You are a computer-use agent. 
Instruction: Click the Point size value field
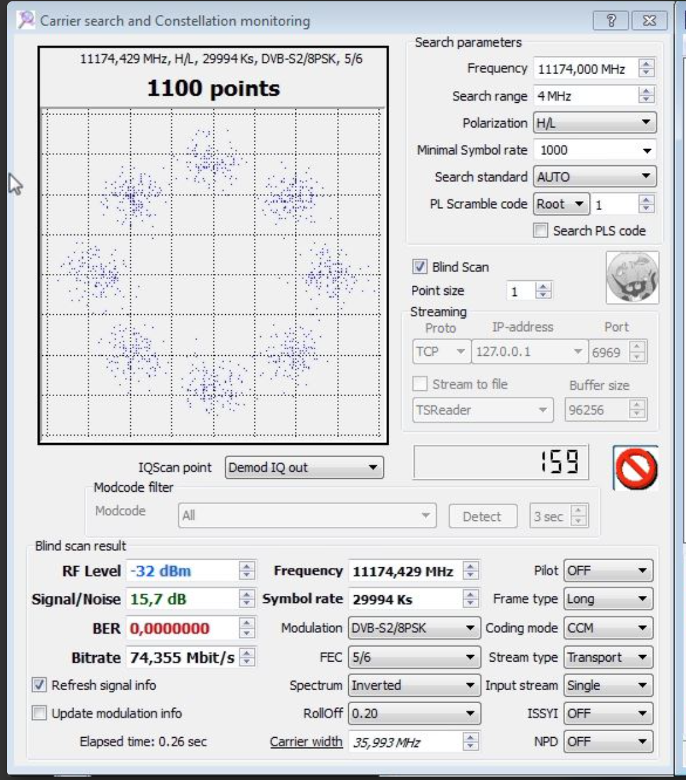click(x=521, y=291)
